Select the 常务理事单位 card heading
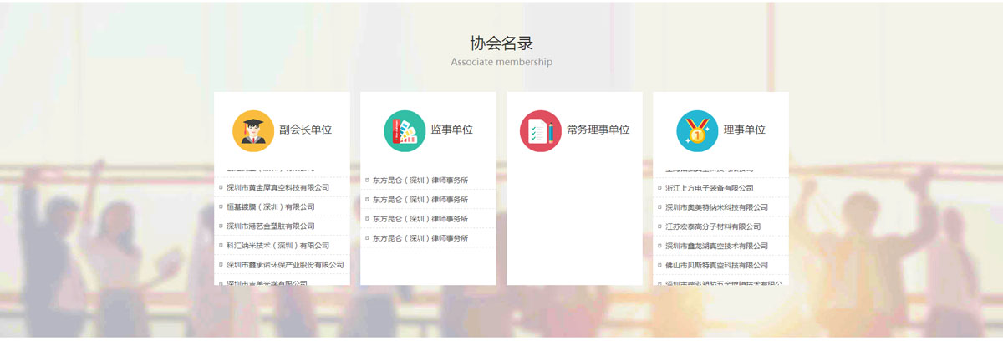The height and width of the screenshot is (346, 1003). (598, 130)
